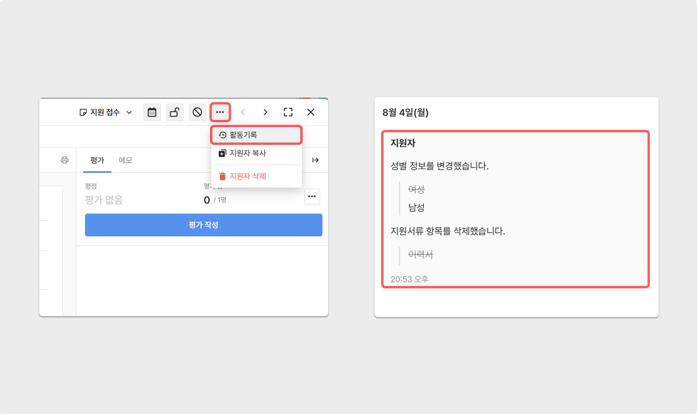Go to previous applicant arrow

point(243,112)
